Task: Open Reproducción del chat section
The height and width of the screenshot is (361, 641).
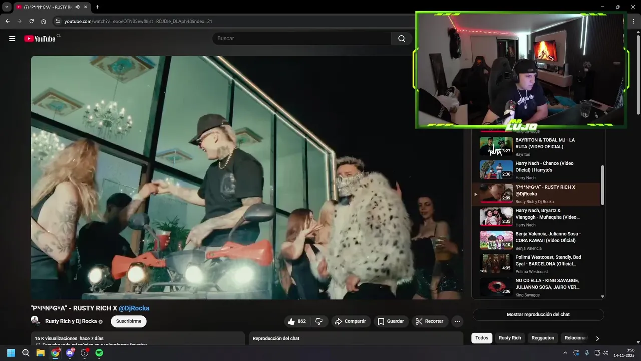Action: click(356, 339)
